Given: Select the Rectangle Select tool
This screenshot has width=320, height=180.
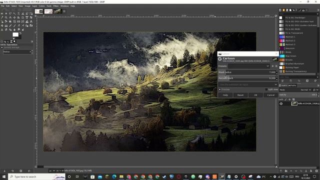Looking at the screenshot, I should [x=2, y=13].
